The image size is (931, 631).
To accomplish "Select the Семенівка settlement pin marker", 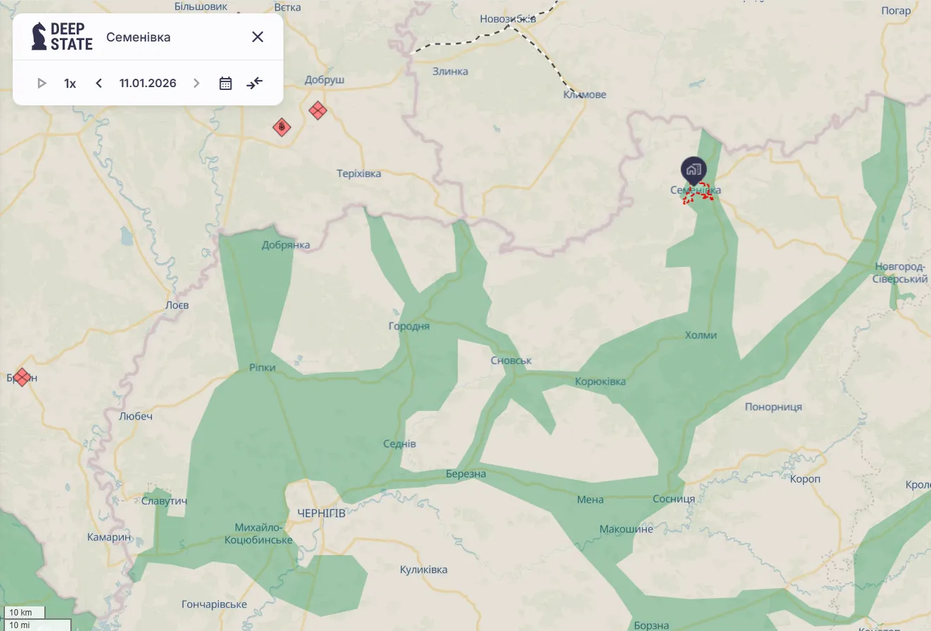I will tap(693, 170).
